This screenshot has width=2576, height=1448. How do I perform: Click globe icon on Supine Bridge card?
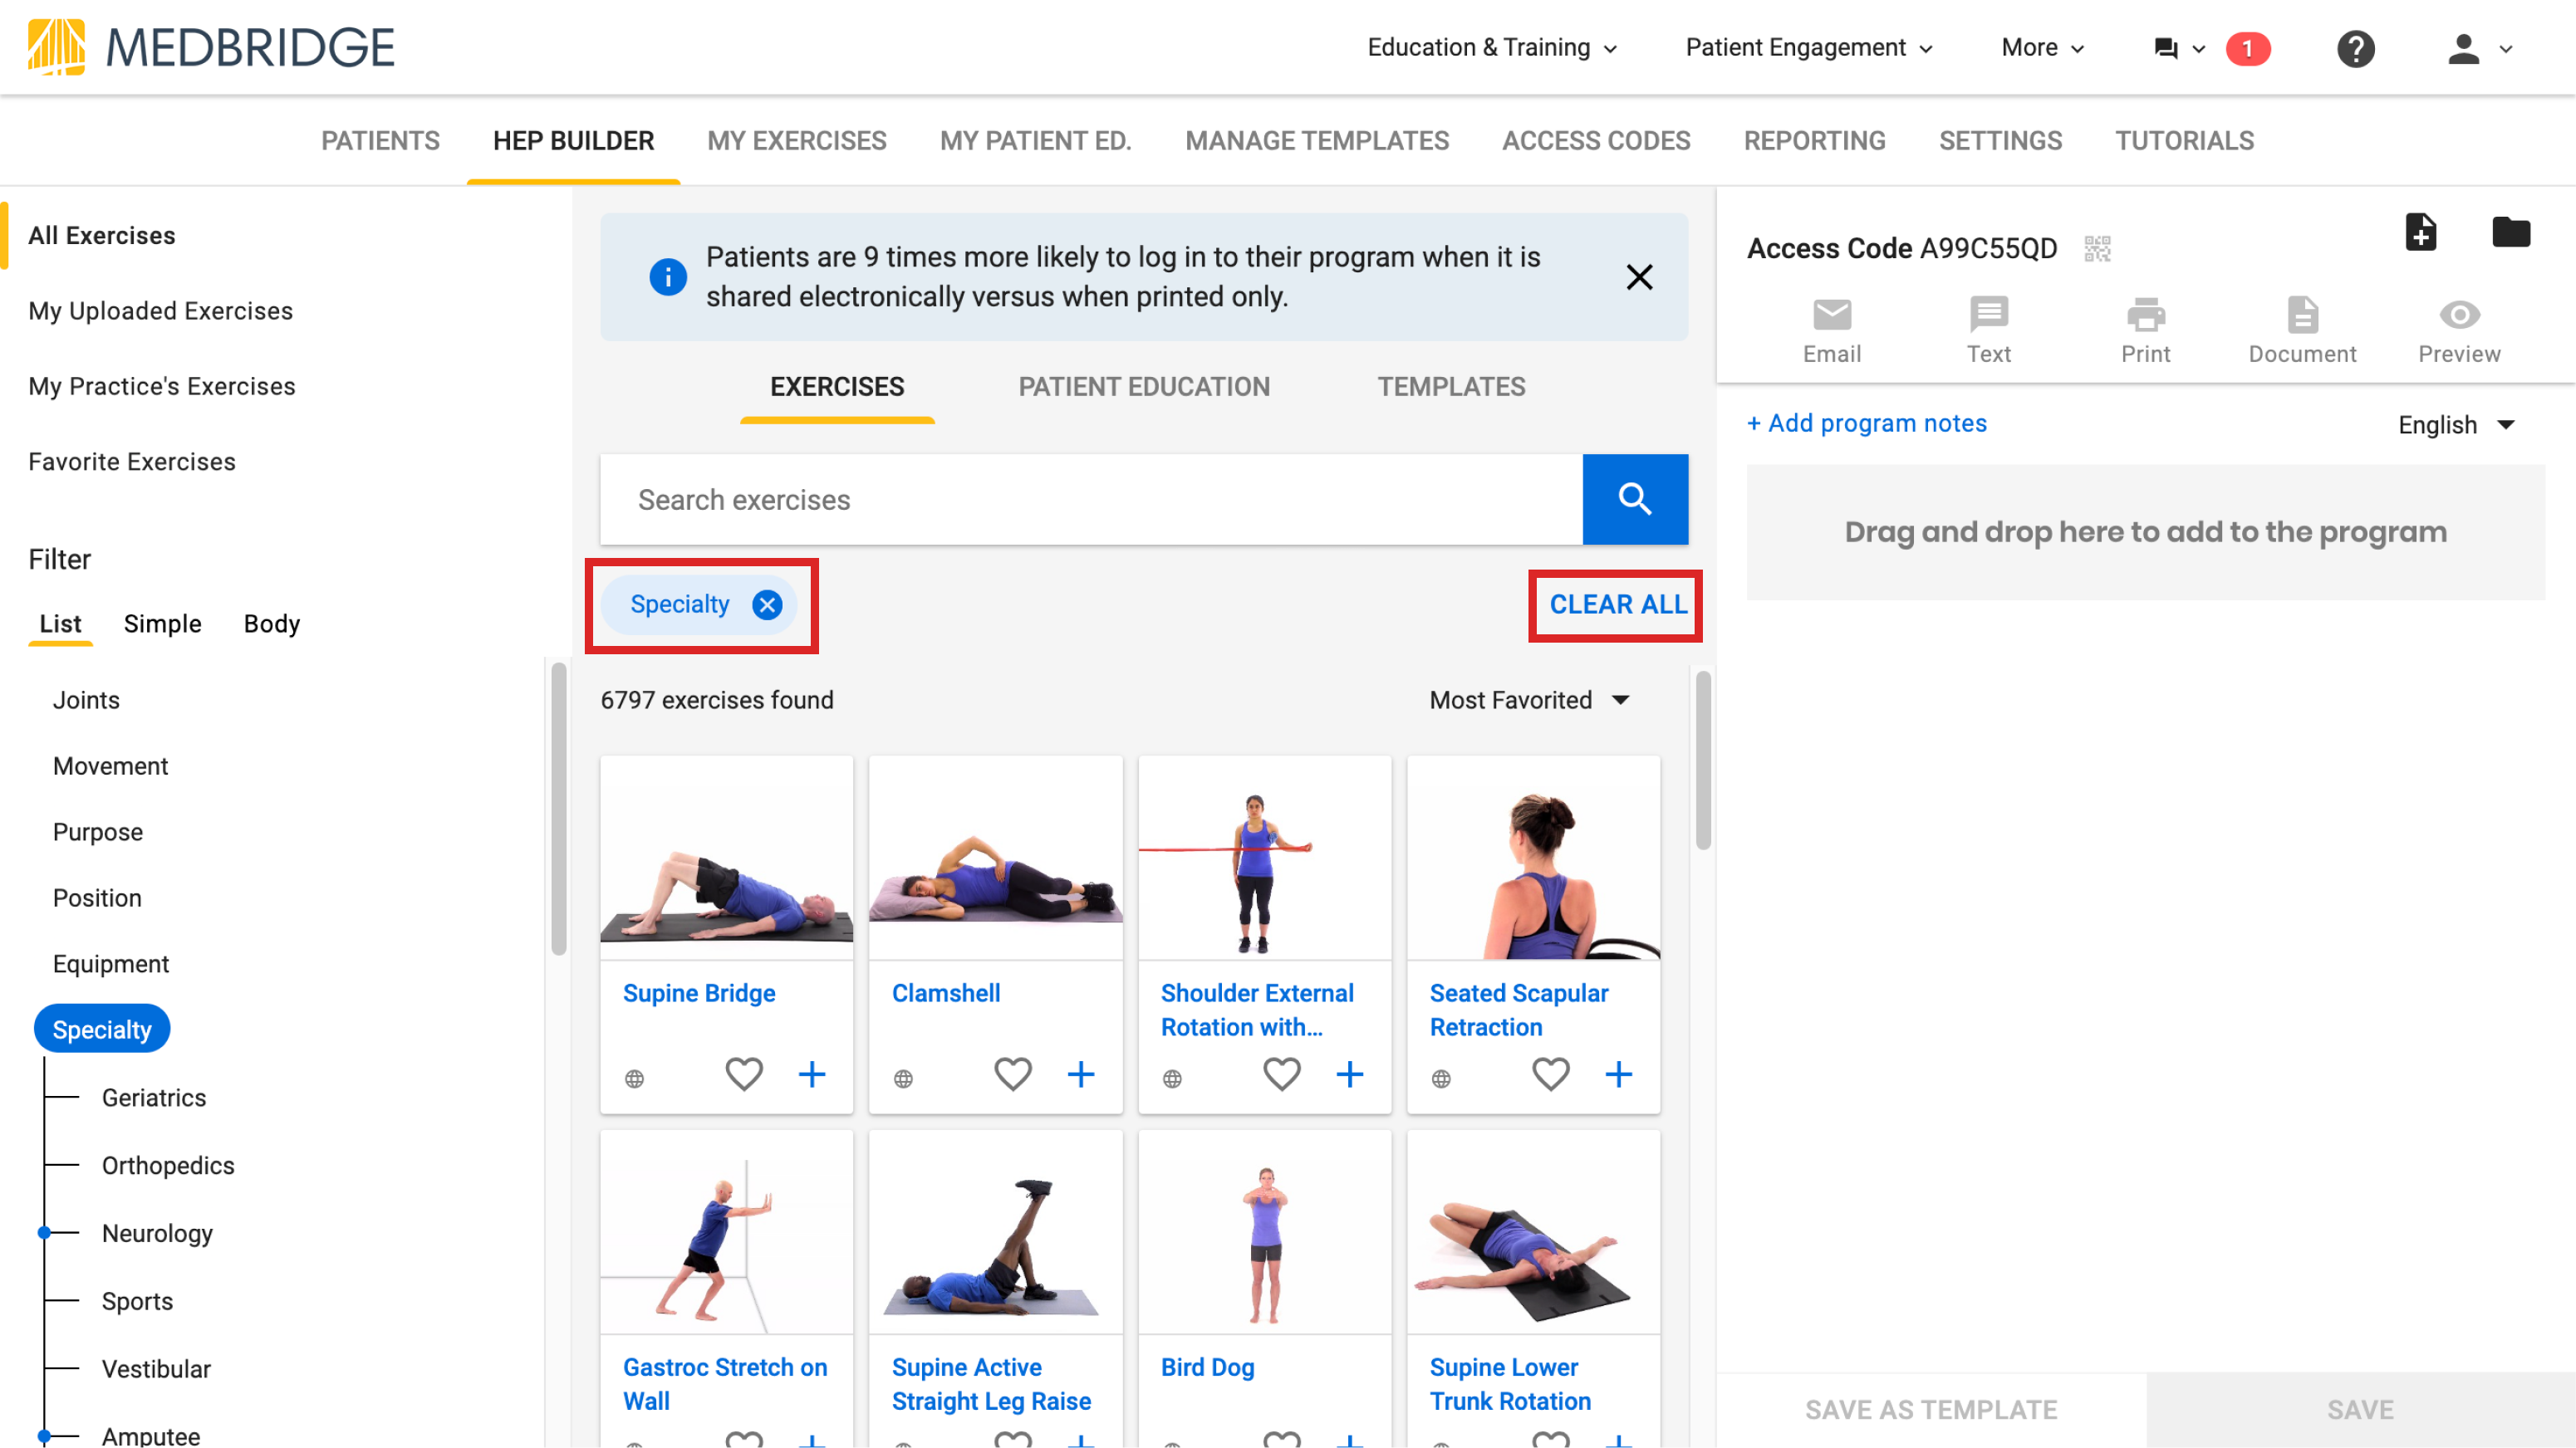634,1079
